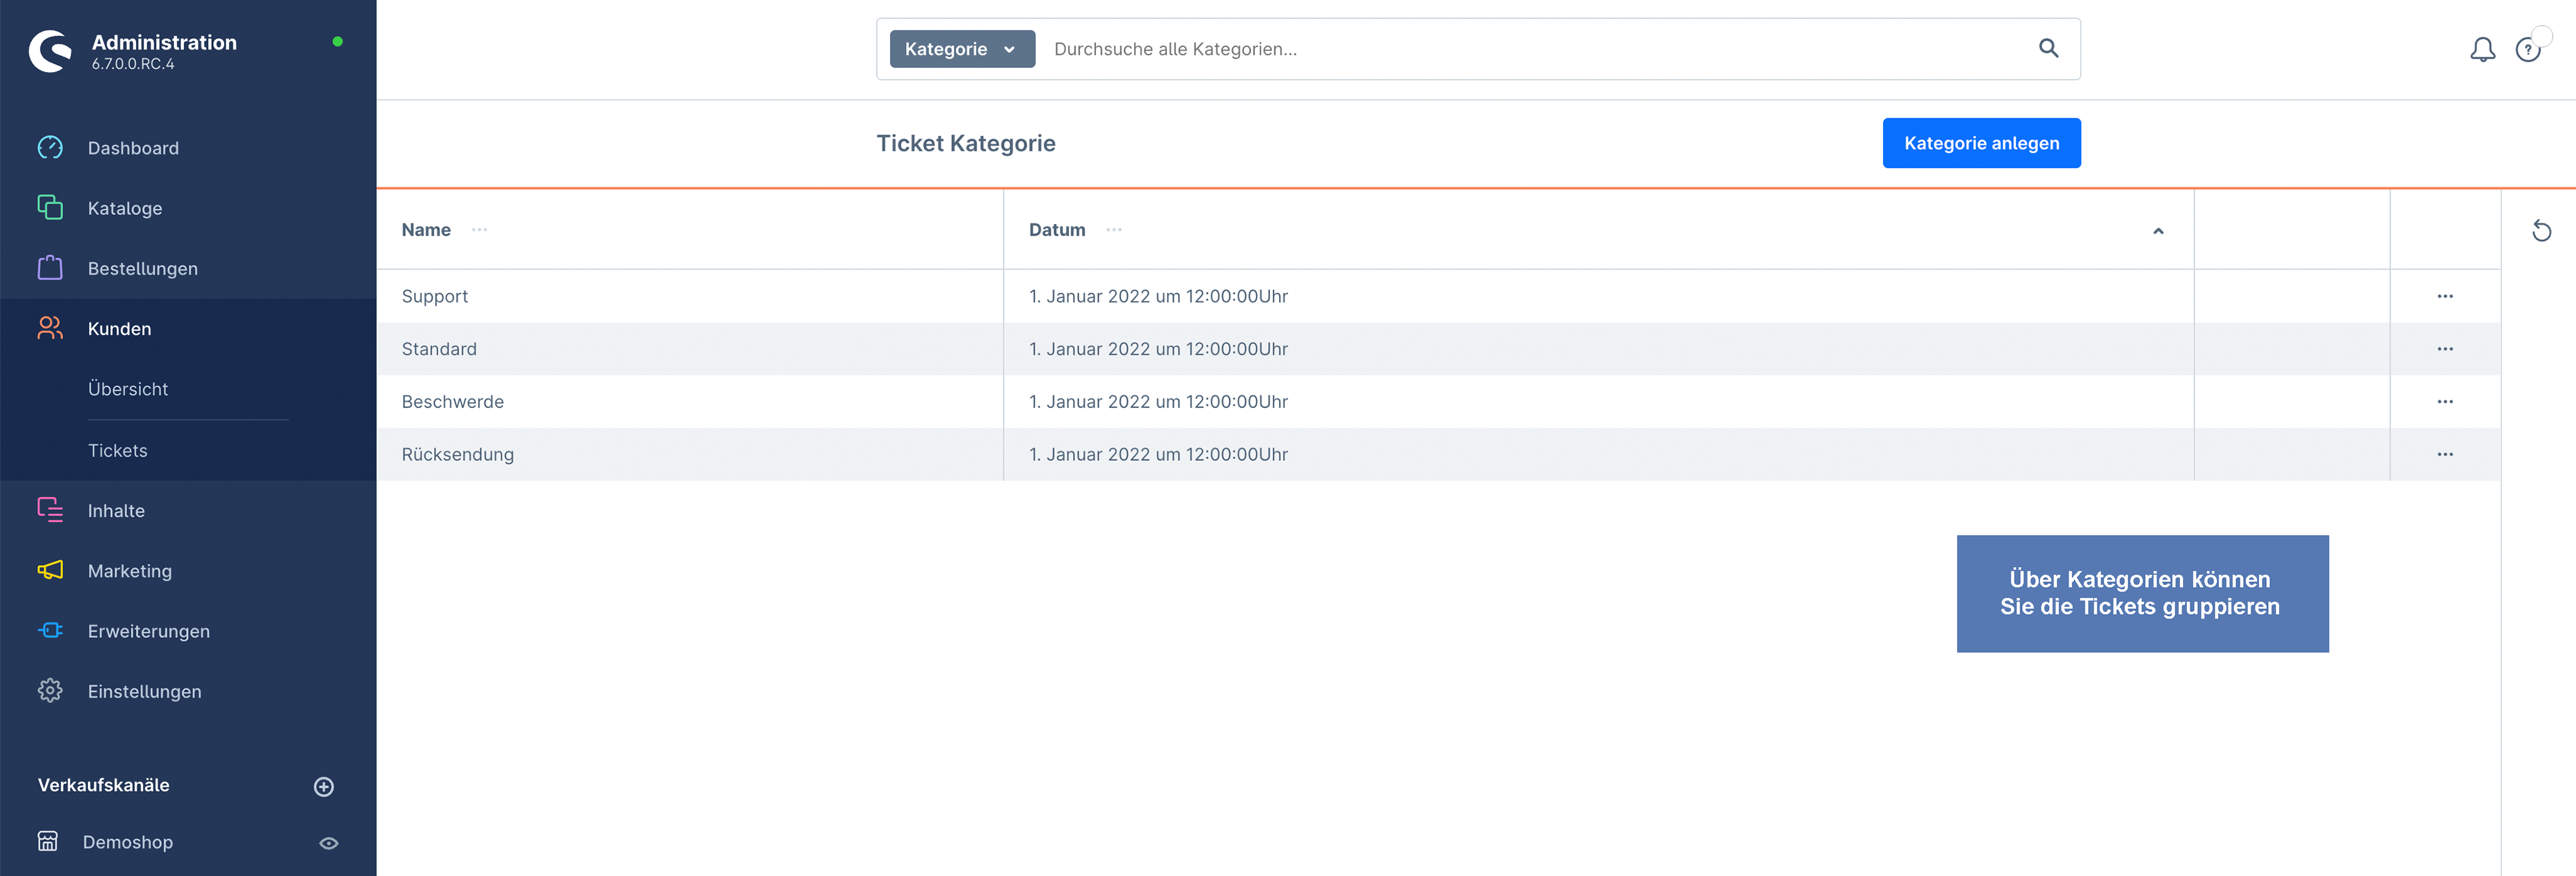This screenshot has width=2576, height=876.
Task: Reset the grid with the refresh icon
Action: (2541, 231)
